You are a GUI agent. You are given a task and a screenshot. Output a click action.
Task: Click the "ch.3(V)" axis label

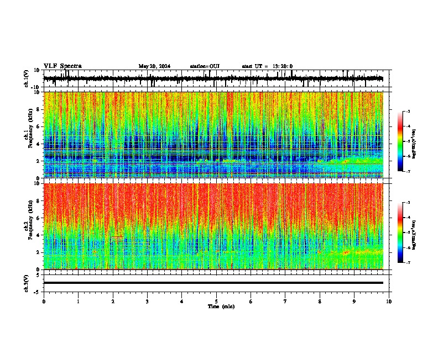click(x=27, y=283)
